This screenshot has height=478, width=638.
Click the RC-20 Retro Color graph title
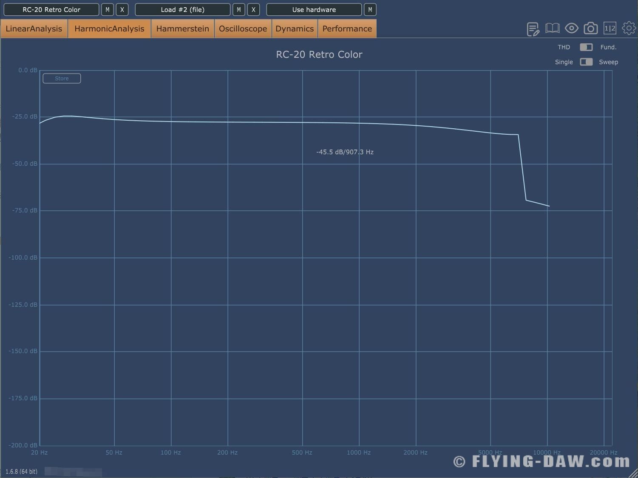[x=319, y=54]
